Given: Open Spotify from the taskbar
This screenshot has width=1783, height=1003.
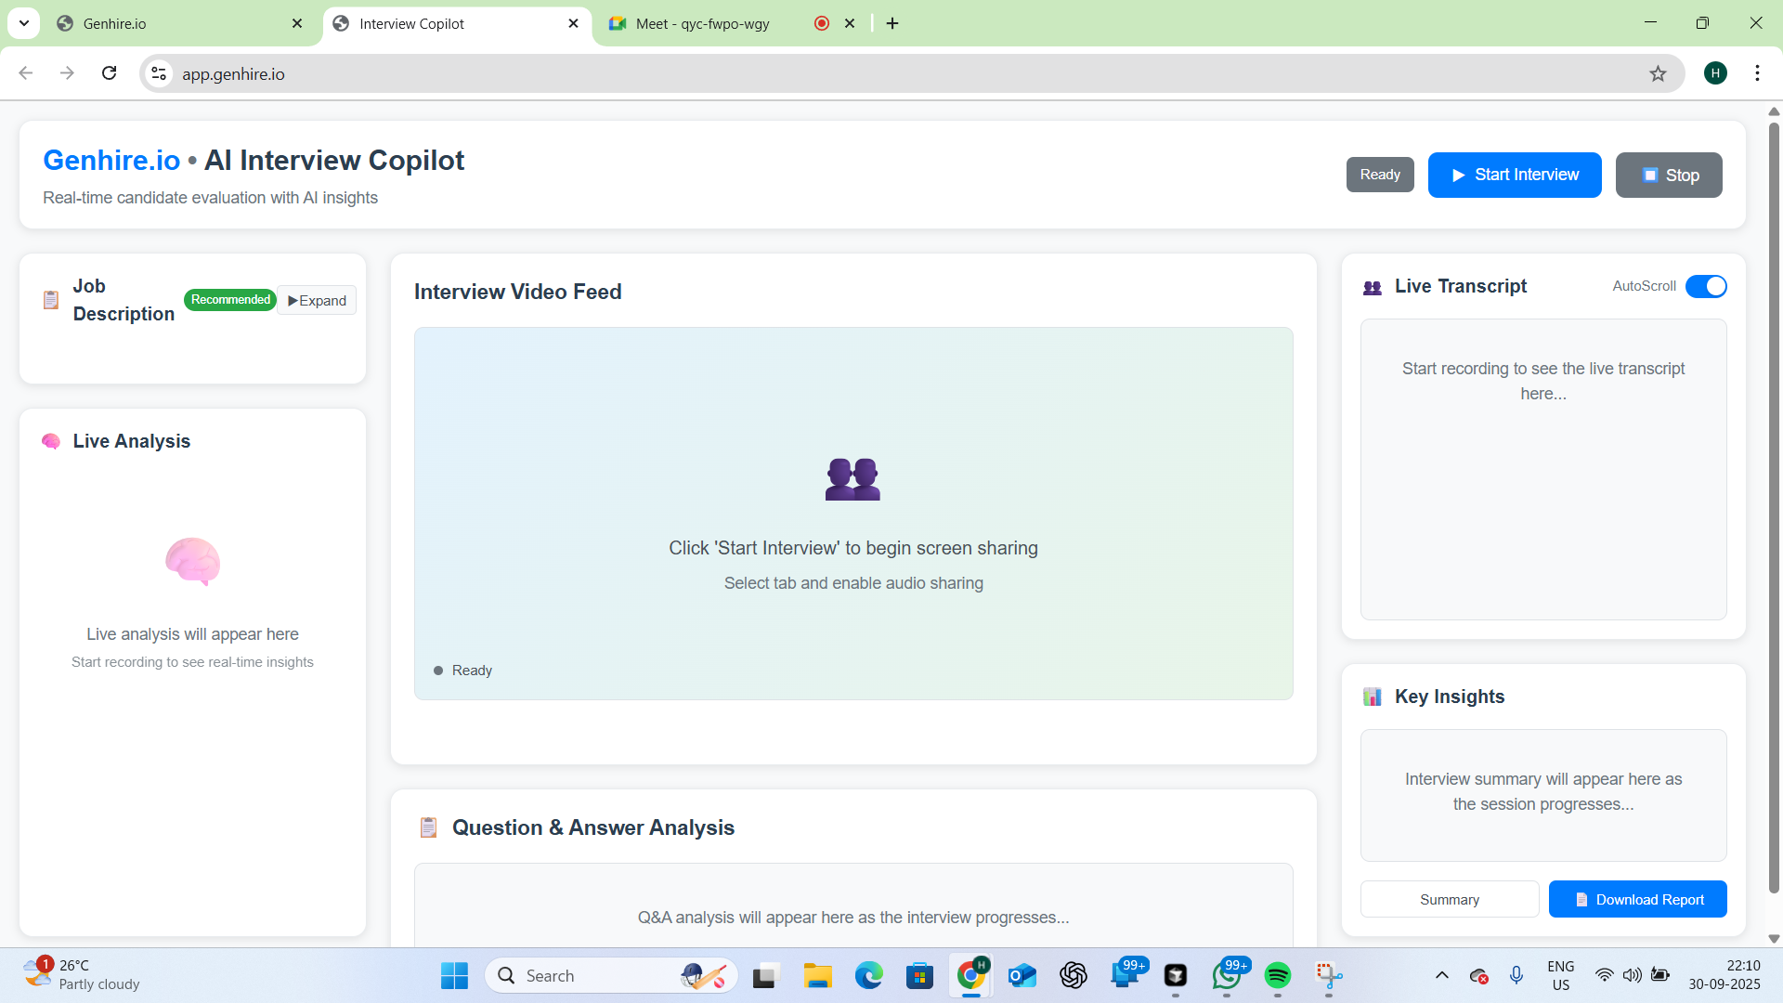Looking at the screenshot, I should click(1279, 975).
